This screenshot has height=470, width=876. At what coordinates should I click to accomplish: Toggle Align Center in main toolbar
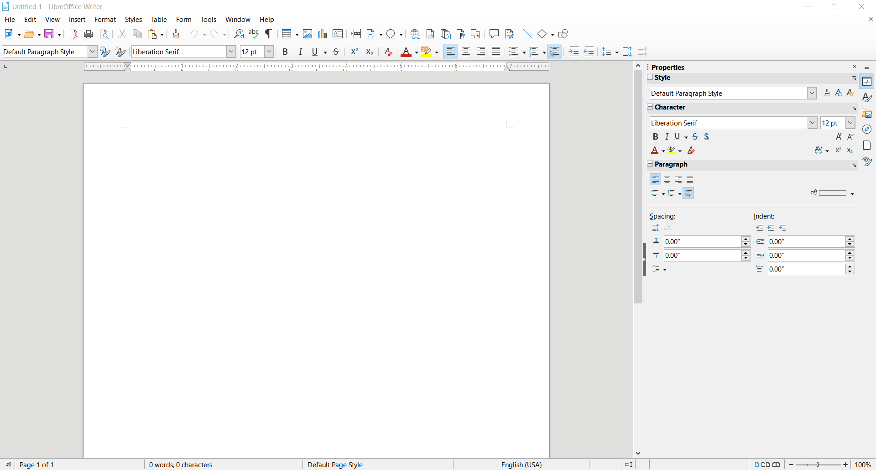466,52
